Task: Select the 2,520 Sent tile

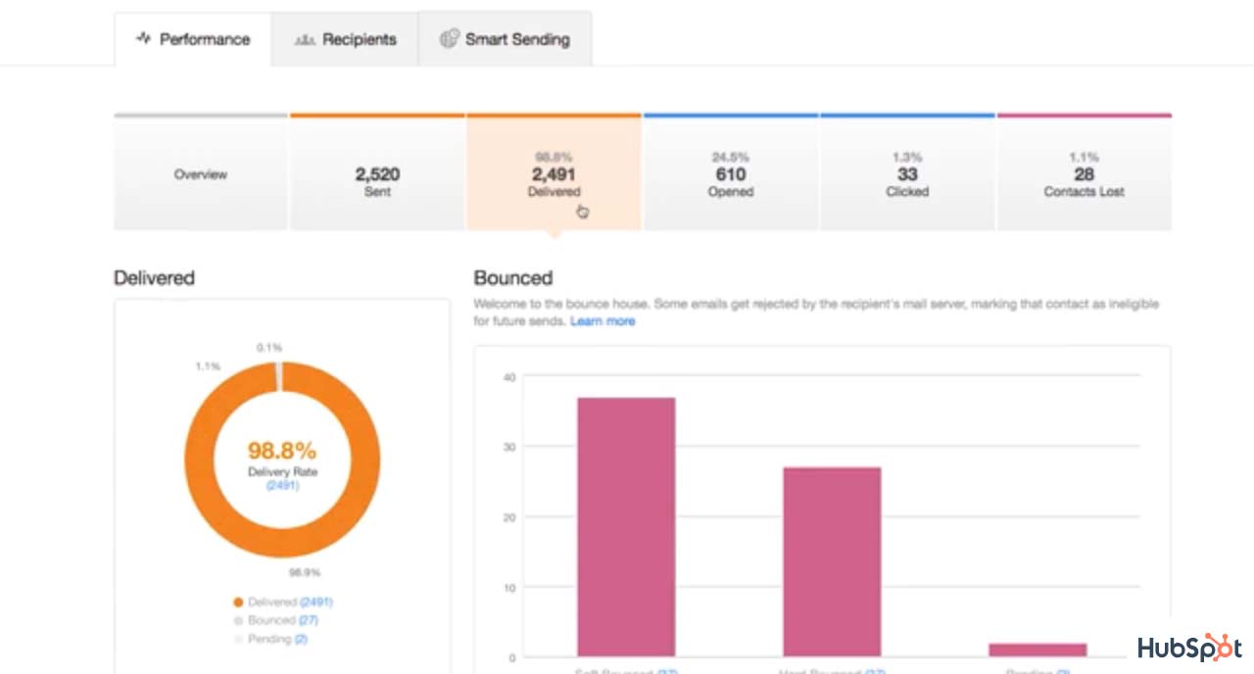Action: point(377,174)
